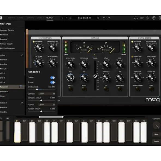Click the Correction knob beside the keyboard
This screenshot has width=161, height=161.
(156, 125)
